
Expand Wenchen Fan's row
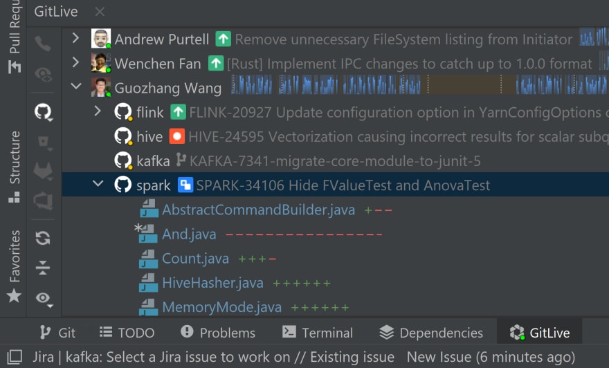pos(75,62)
